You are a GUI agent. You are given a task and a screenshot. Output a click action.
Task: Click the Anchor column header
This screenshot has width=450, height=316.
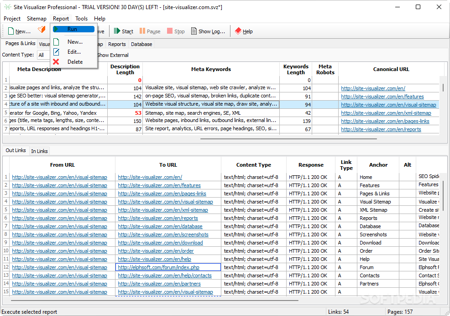378,165
